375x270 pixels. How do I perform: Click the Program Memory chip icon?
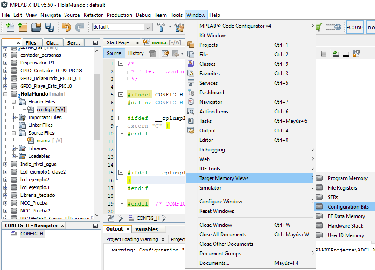coord(319,178)
